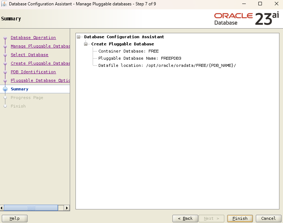
Task: Go to the Manage Pluggable Databases step
Action: pyautogui.click(x=40, y=46)
